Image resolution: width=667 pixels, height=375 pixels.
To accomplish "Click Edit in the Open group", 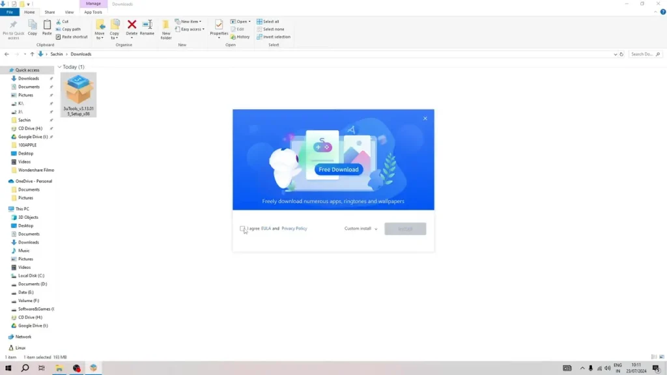I will (237, 29).
